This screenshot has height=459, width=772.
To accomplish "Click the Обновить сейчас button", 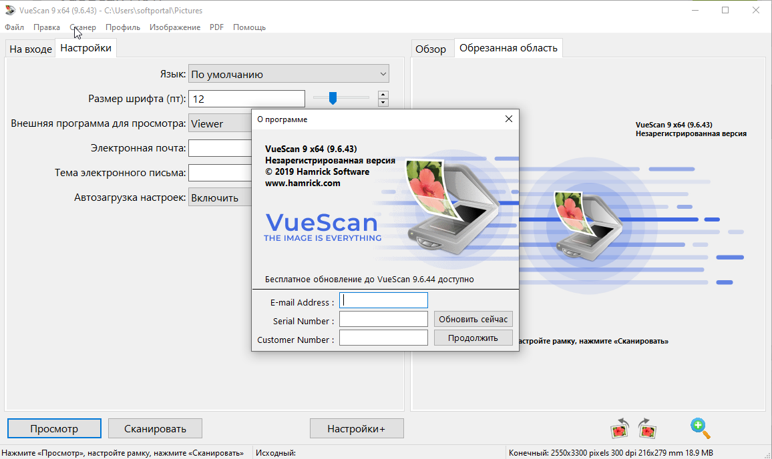I will pos(473,319).
